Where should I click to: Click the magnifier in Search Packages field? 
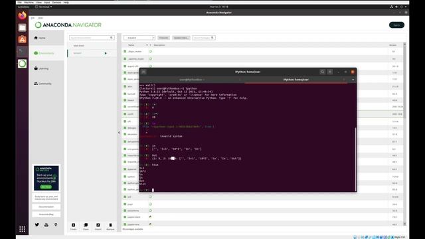pos(212,38)
